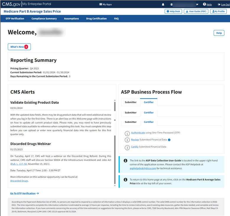Click the notification bell icon
Screen dimensions: 230x216
(x=163, y=4)
